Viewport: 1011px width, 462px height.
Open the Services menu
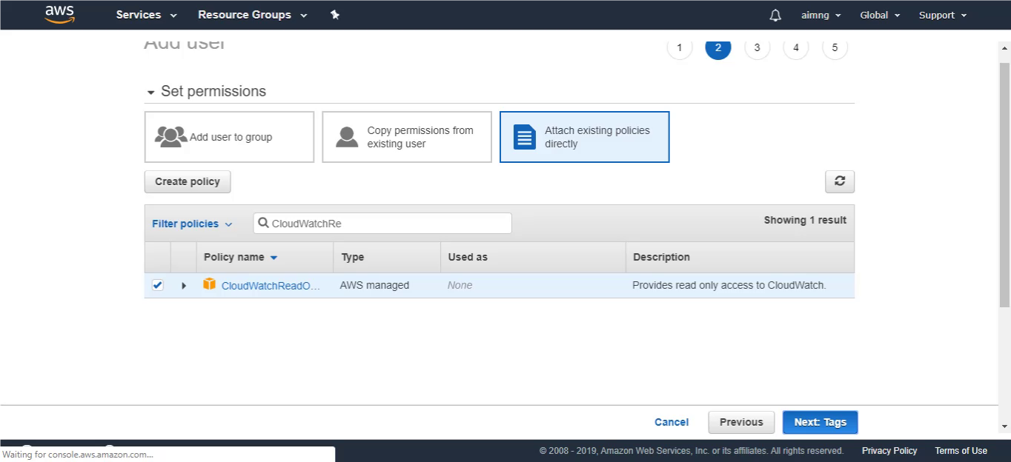tap(147, 15)
